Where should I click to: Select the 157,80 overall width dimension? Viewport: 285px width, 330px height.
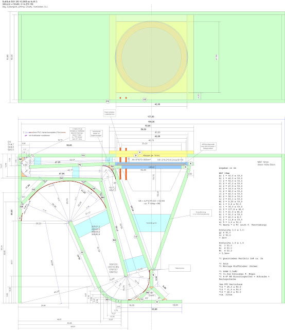151,117
